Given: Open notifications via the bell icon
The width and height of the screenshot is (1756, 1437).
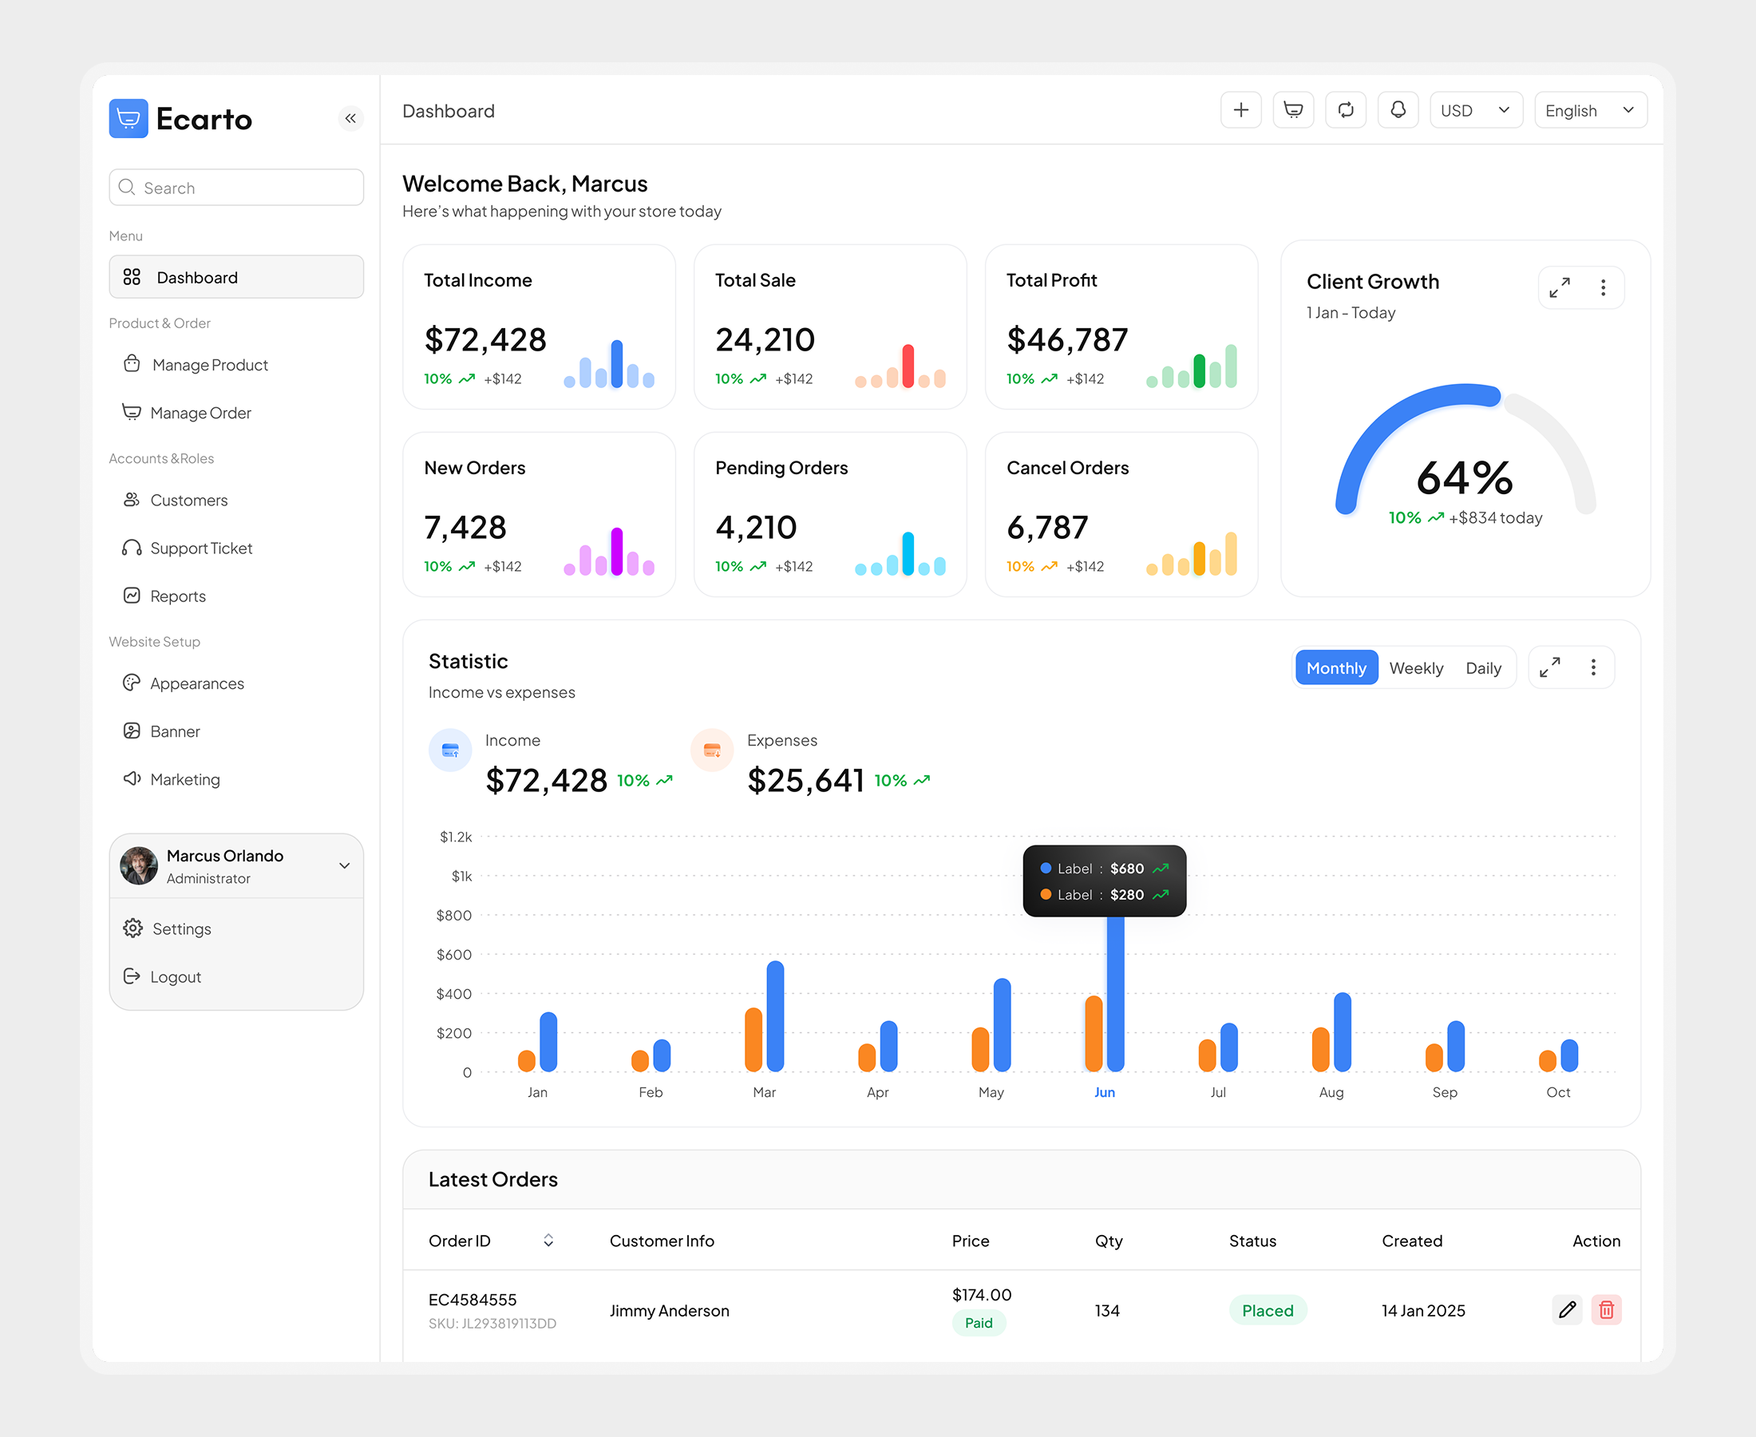Looking at the screenshot, I should [x=1398, y=109].
